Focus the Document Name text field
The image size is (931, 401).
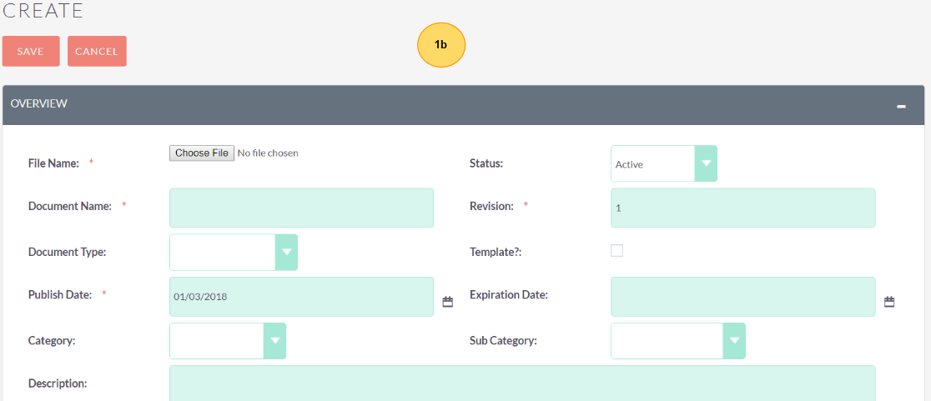[301, 208]
